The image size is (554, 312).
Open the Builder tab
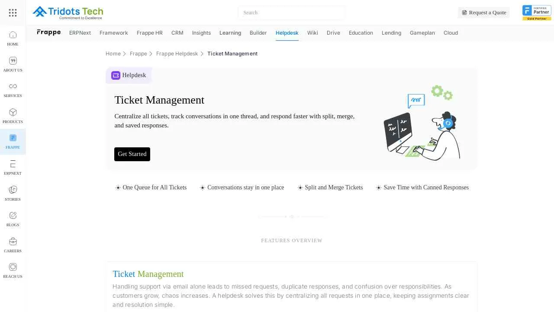click(258, 33)
